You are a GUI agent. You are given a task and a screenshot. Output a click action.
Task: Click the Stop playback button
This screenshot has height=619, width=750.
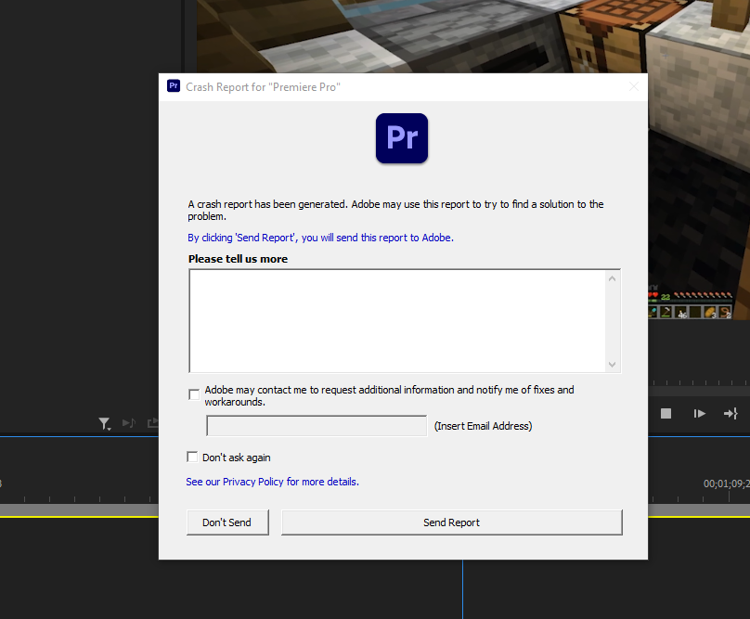click(x=666, y=414)
